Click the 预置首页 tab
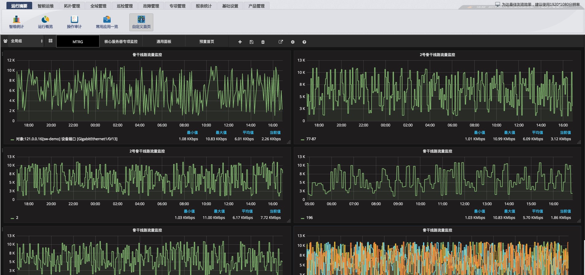 pyautogui.click(x=207, y=42)
